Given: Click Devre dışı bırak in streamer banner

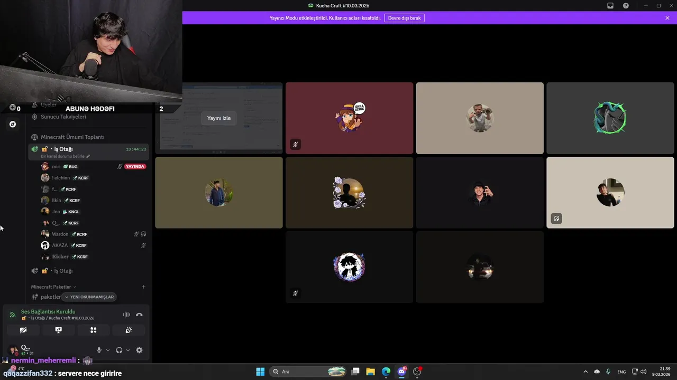Looking at the screenshot, I should click(404, 18).
